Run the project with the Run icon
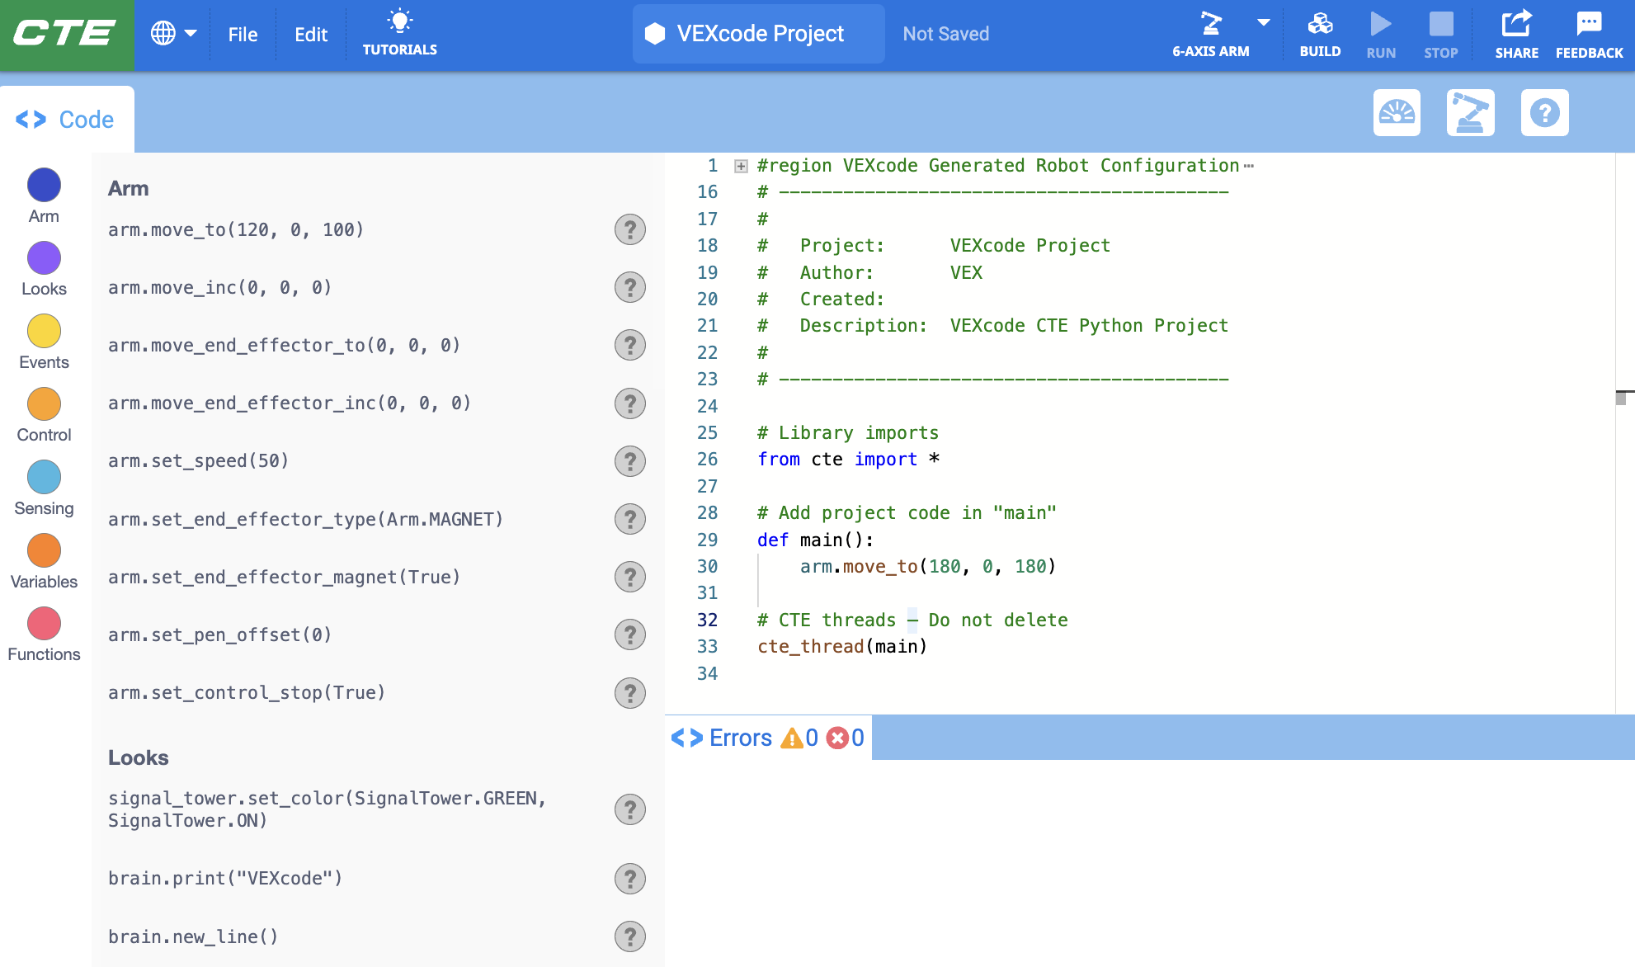The image size is (1635, 967). [1380, 33]
